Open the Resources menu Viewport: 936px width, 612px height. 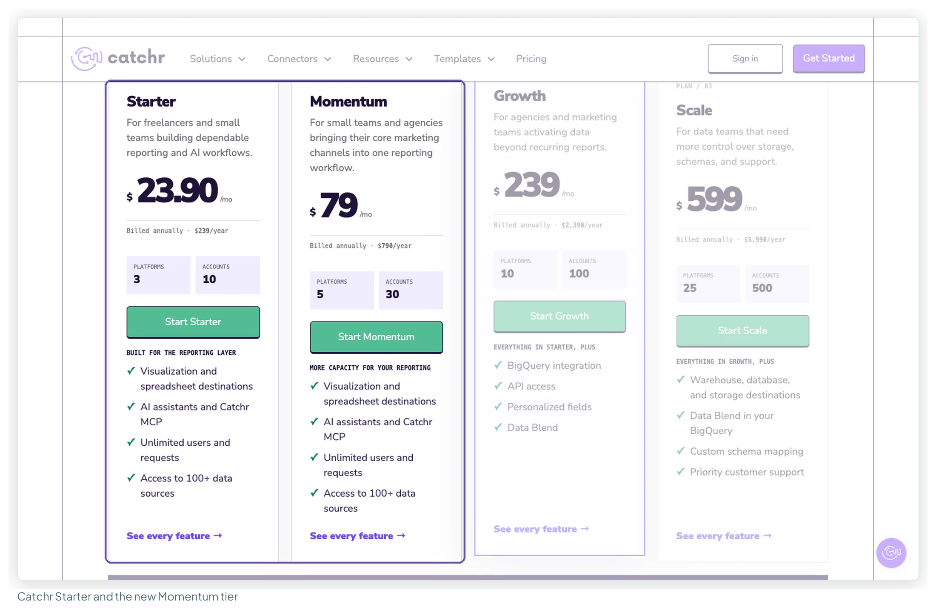point(382,59)
